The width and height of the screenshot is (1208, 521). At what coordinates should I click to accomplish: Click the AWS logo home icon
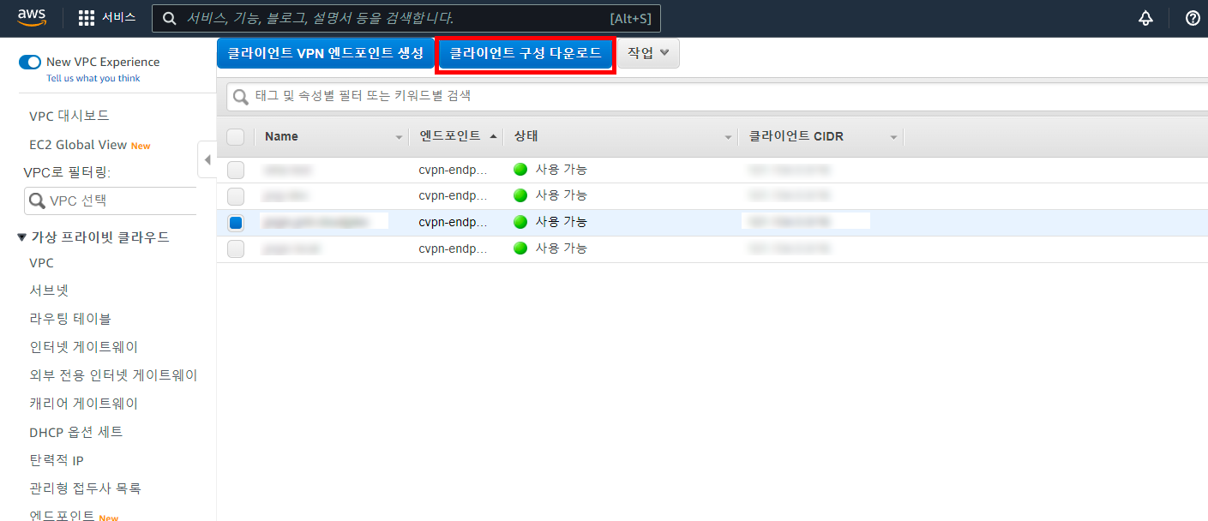tap(32, 18)
